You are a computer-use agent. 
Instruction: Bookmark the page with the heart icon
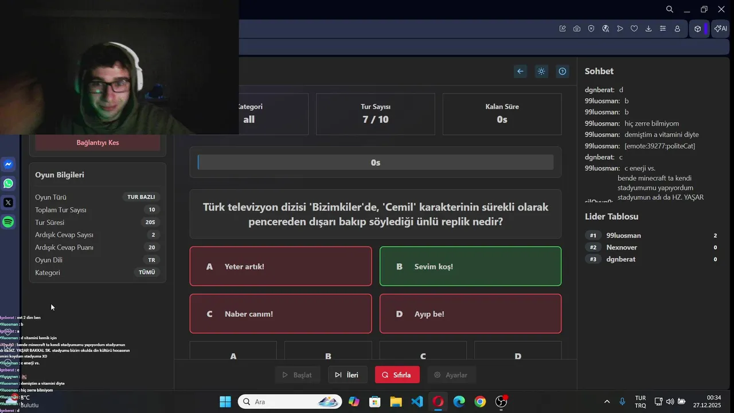point(634,29)
